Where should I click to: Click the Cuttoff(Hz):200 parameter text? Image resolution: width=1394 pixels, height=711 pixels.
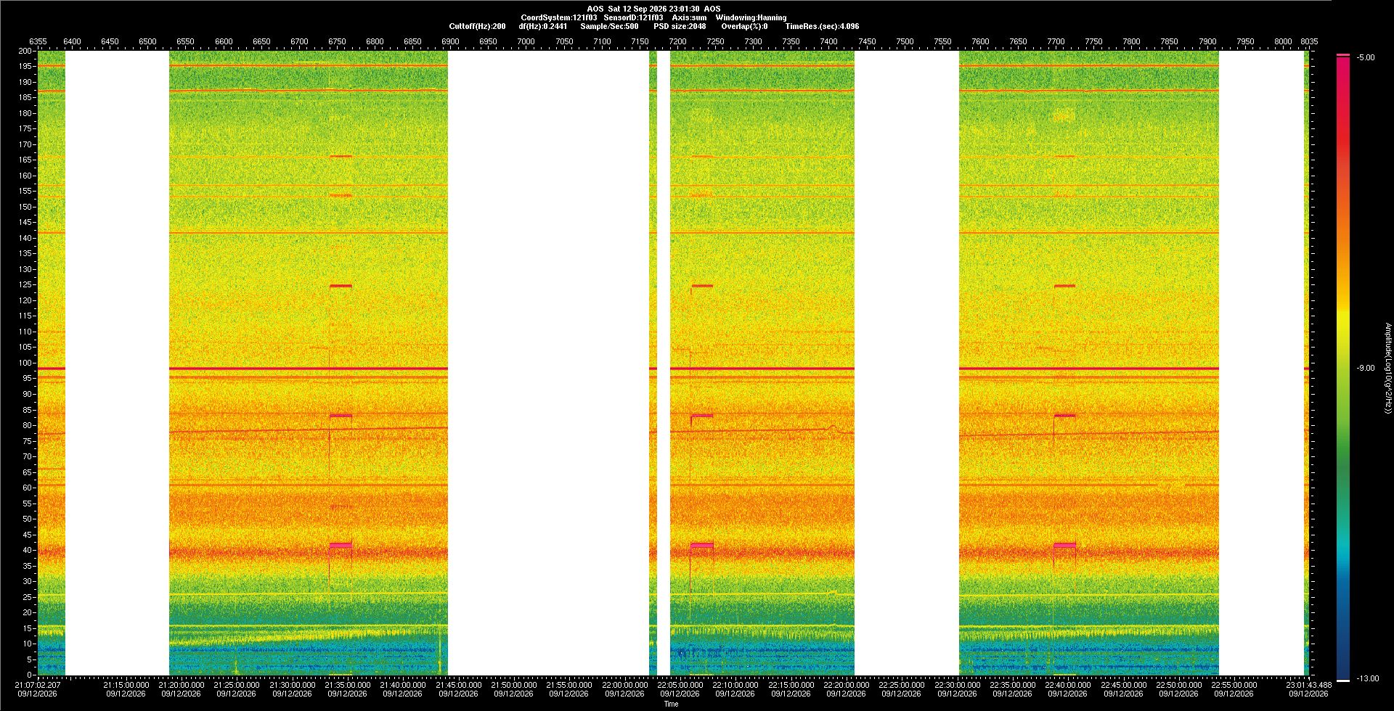[477, 26]
